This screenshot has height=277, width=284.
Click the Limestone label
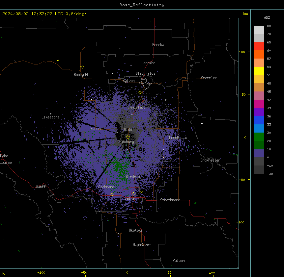click(50, 117)
